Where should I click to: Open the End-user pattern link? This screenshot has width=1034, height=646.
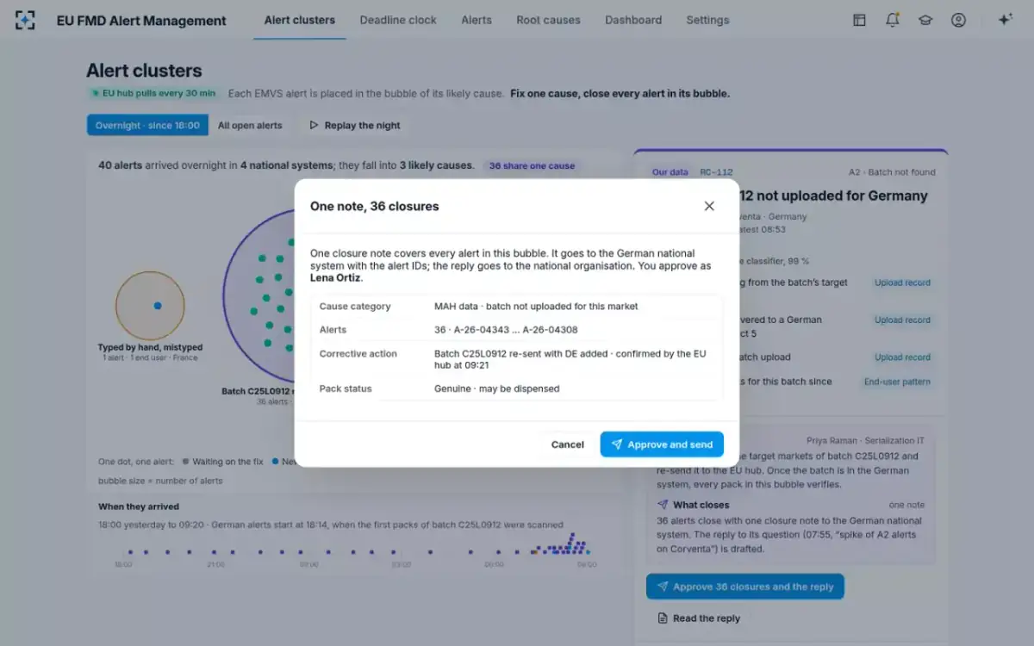point(897,382)
